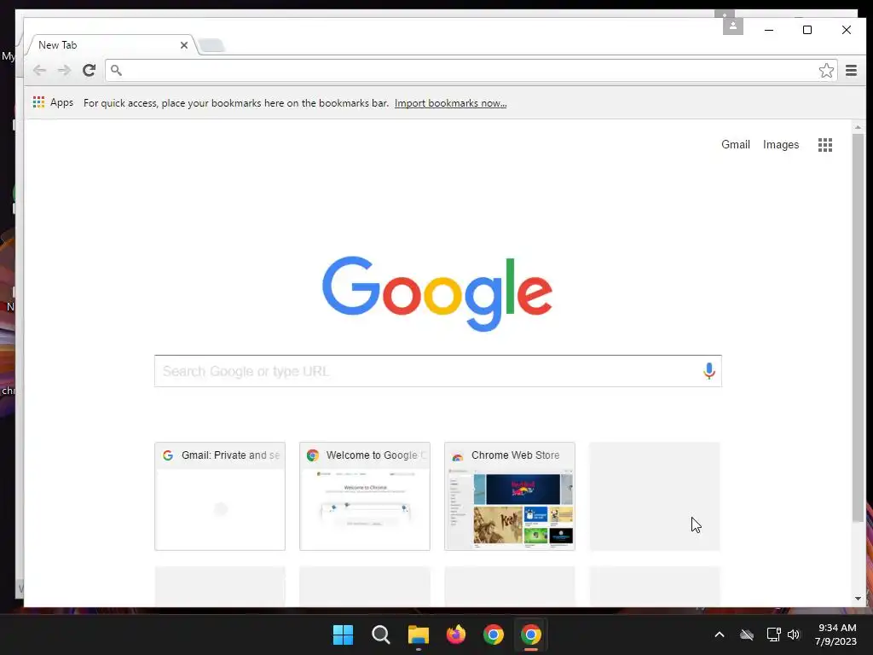This screenshot has height=655, width=873.
Task: Focus the Chrome address bar
Action: [x=471, y=70]
